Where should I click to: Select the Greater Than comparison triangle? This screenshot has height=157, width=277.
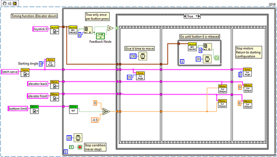pyautogui.click(x=110, y=28)
